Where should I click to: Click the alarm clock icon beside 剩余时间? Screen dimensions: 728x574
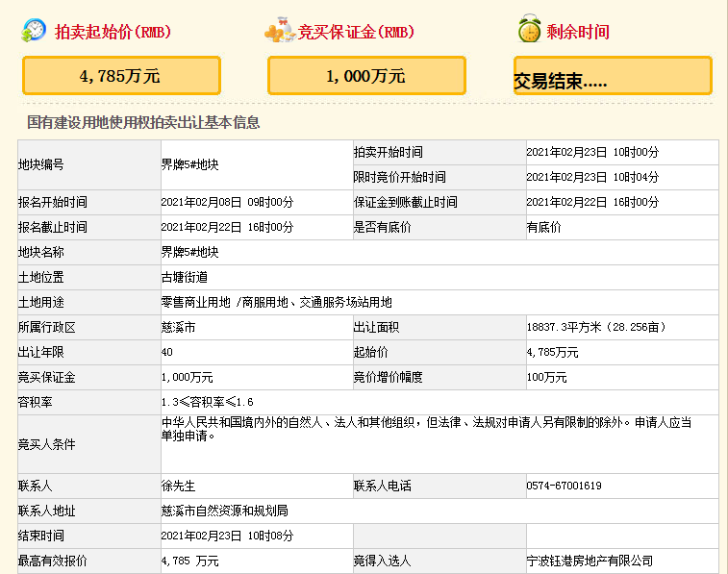coord(529,30)
